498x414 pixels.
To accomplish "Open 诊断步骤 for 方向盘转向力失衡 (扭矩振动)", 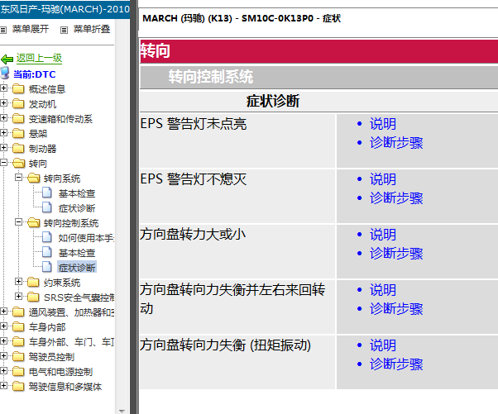I will 396,364.
